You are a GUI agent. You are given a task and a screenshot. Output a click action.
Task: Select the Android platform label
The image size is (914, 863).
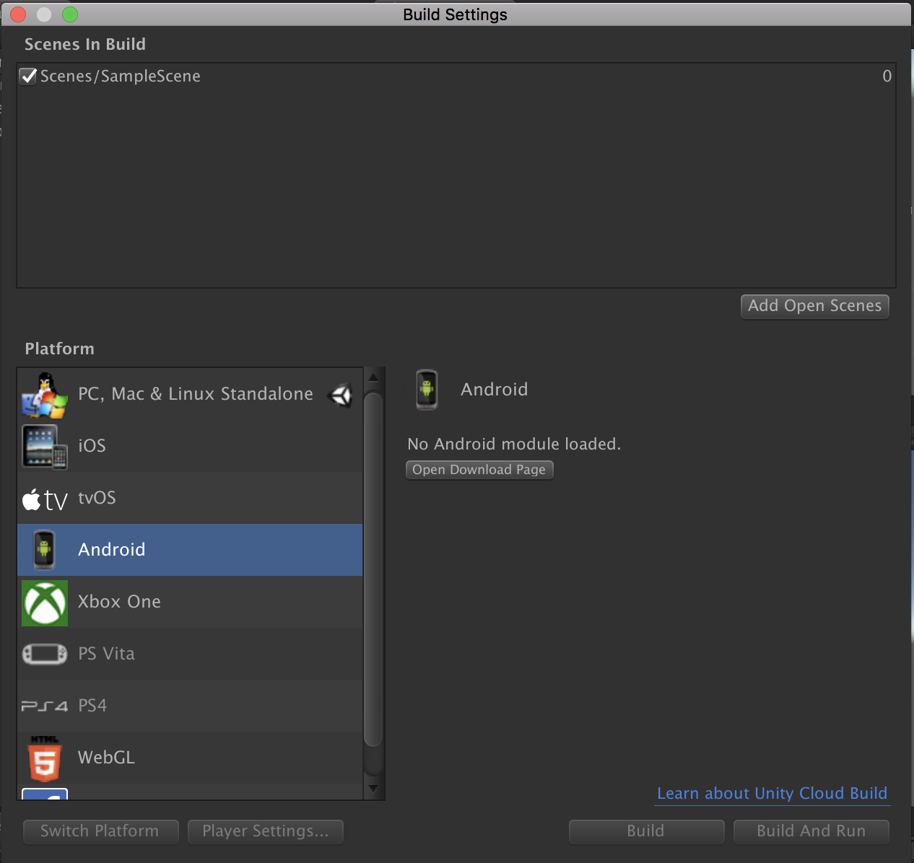pyautogui.click(x=112, y=550)
